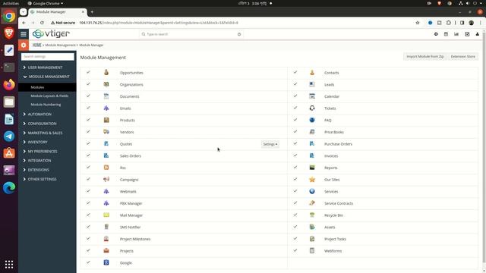Click the Google module icon
The width and height of the screenshot is (486, 273).
tap(106, 262)
